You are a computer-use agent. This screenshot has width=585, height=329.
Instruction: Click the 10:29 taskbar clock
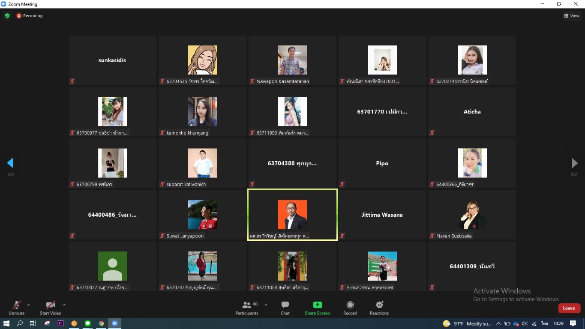point(558,323)
